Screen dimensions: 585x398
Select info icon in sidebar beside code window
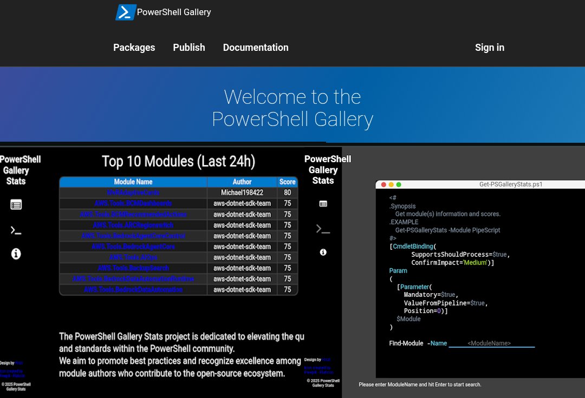point(323,252)
